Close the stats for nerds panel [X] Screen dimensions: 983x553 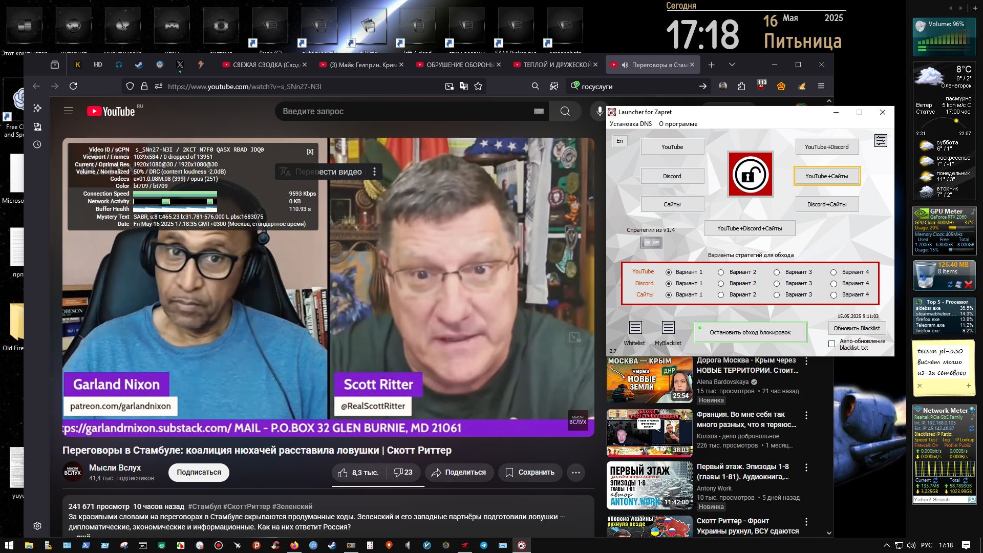pyautogui.click(x=310, y=152)
